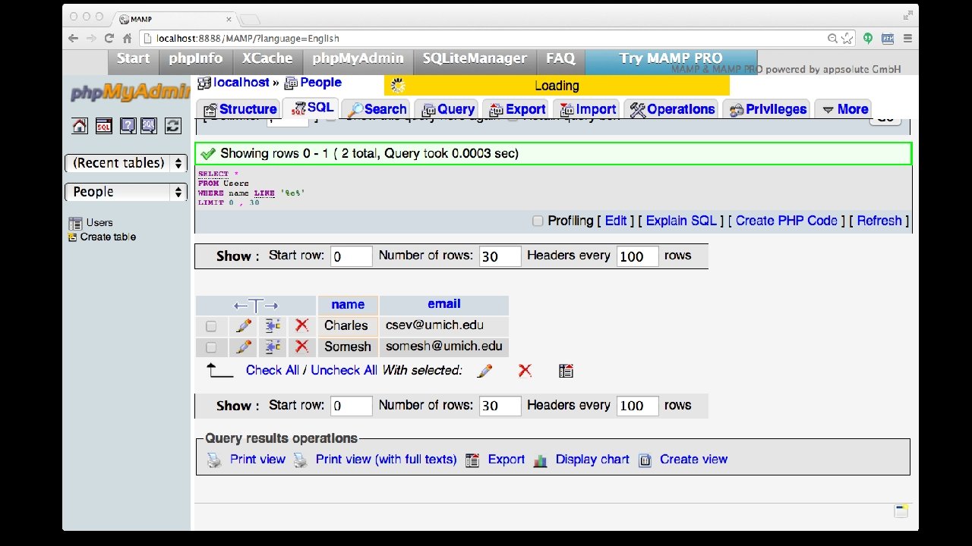Switch to the SQL tab
Image resolution: width=972 pixels, height=546 pixels.
311,108
